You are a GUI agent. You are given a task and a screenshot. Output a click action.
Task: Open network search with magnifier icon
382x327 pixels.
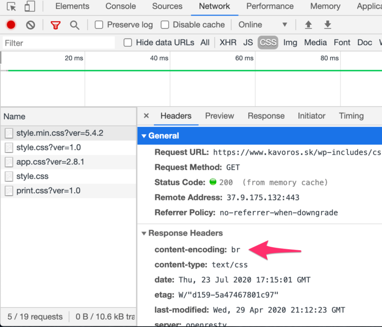[75, 25]
